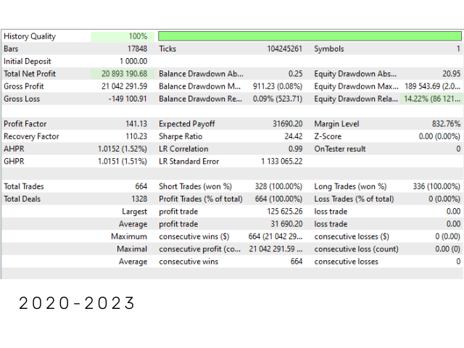Click Total Trades value 664

coord(141,186)
